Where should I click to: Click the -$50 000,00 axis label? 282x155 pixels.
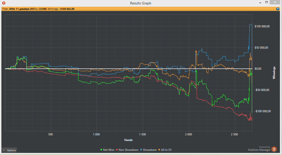point(262,90)
